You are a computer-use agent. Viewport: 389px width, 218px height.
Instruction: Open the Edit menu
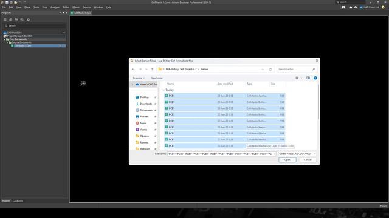11,7
